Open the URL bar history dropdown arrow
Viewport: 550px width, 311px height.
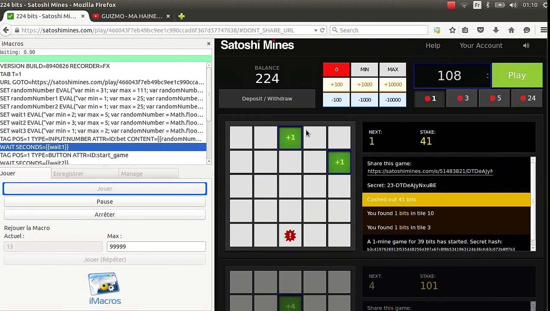[x=316, y=30]
